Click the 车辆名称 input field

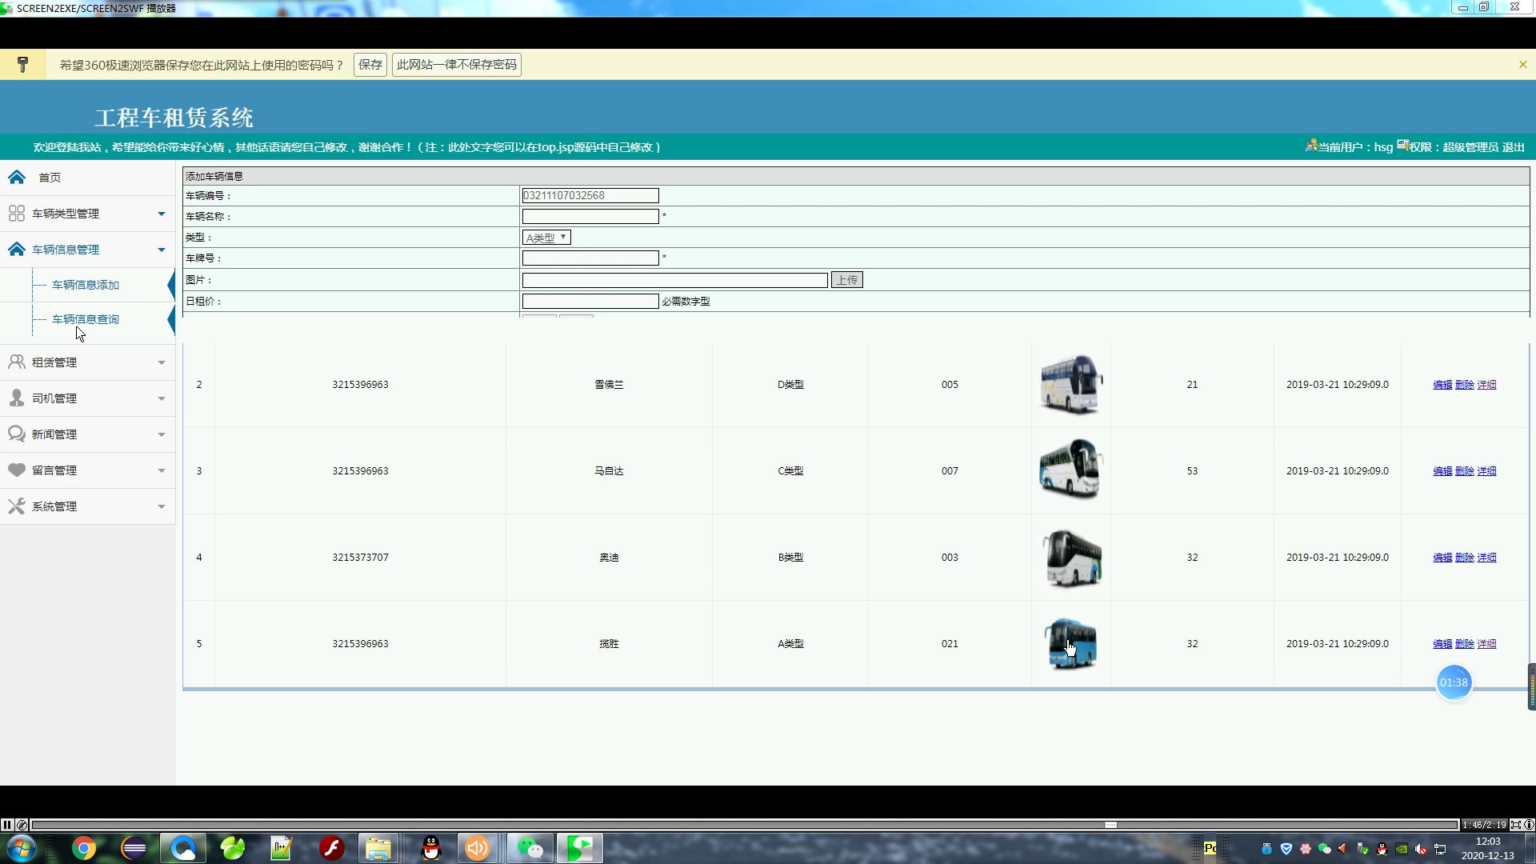click(x=590, y=216)
